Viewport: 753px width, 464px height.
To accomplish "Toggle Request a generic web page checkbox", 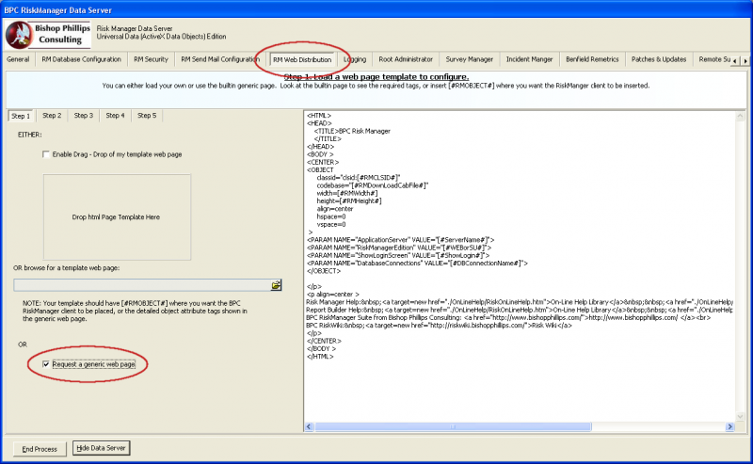I will coord(46,364).
